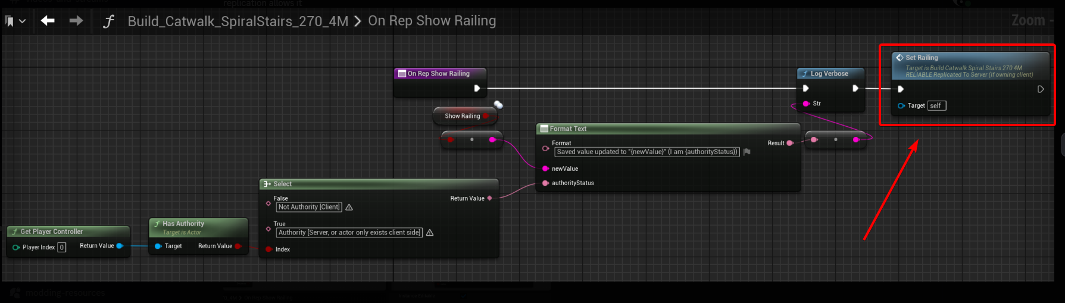Click the magenta output pin of the left reroute node

(x=492, y=140)
